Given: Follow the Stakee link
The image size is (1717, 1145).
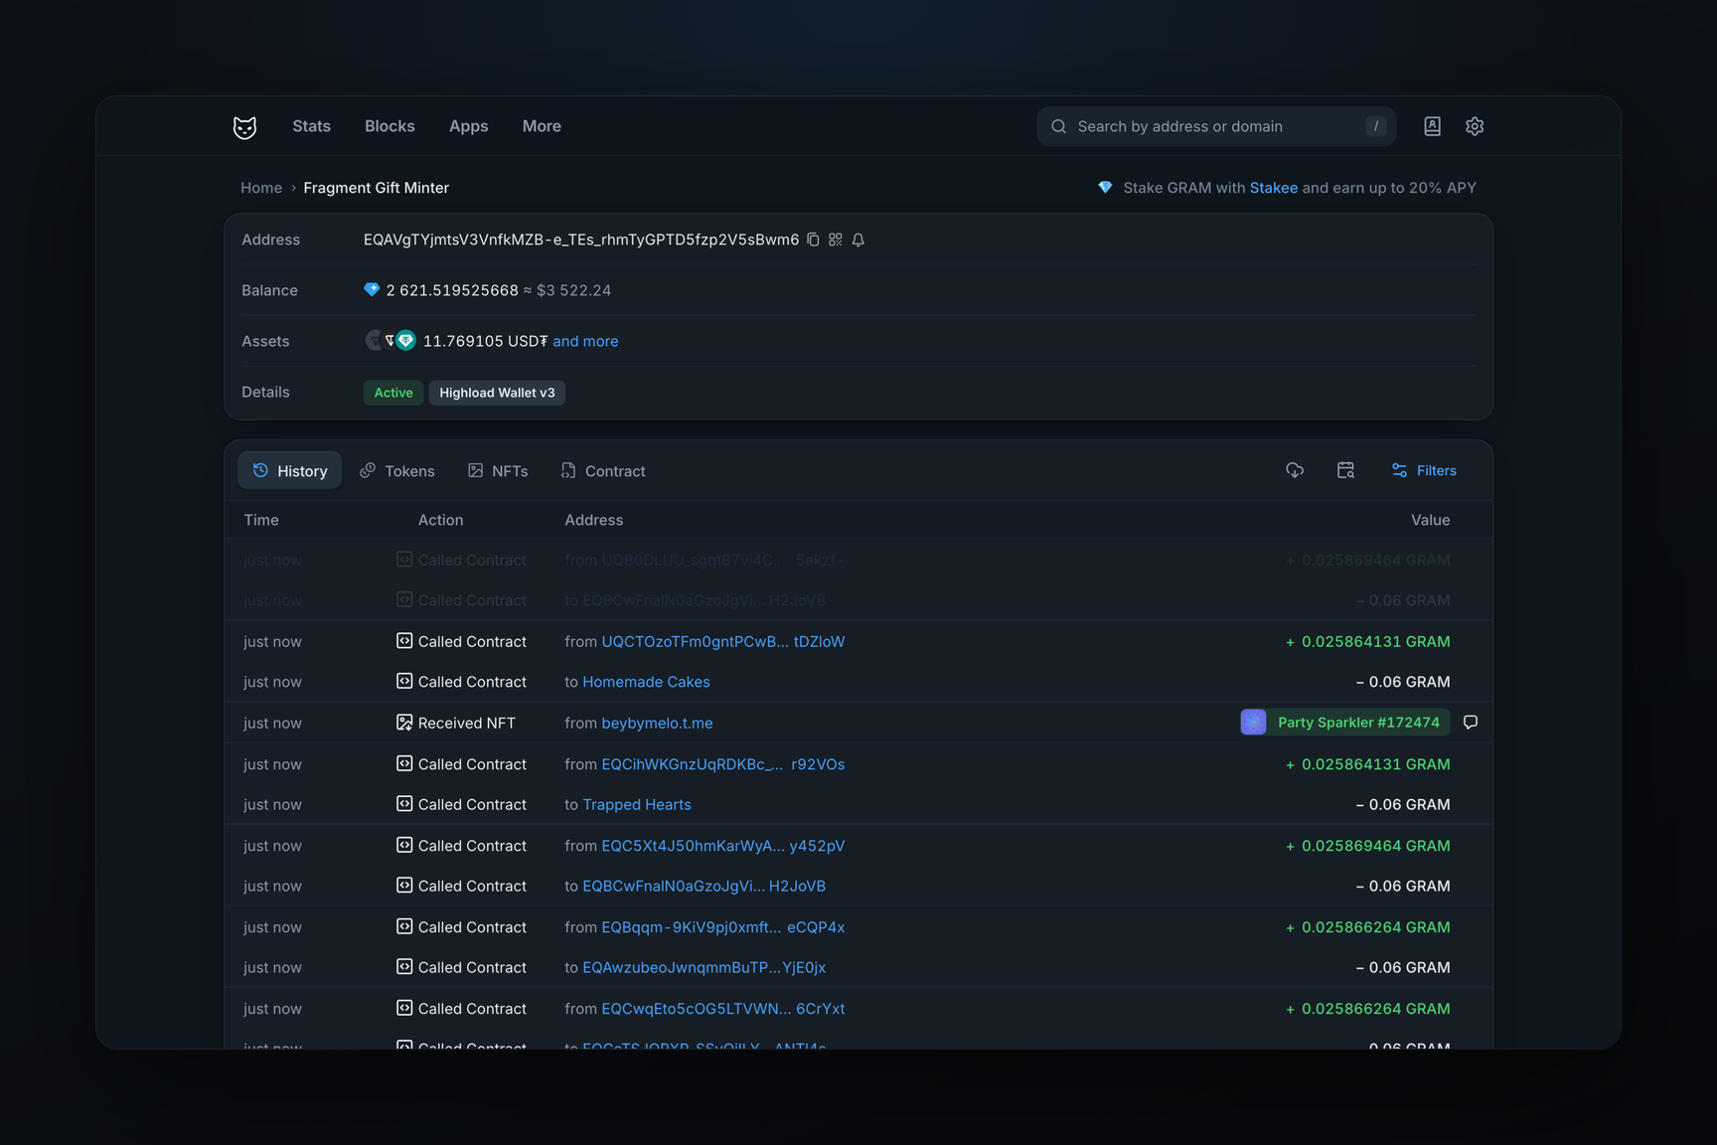Looking at the screenshot, I should [1274, 188].
